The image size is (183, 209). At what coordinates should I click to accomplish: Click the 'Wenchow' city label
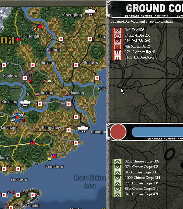tap(54, 167)
